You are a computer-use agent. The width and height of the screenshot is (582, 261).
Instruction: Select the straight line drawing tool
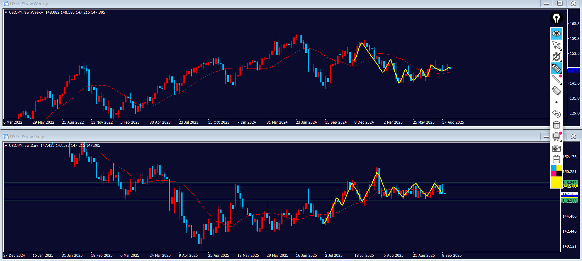[x=556, y=79]
